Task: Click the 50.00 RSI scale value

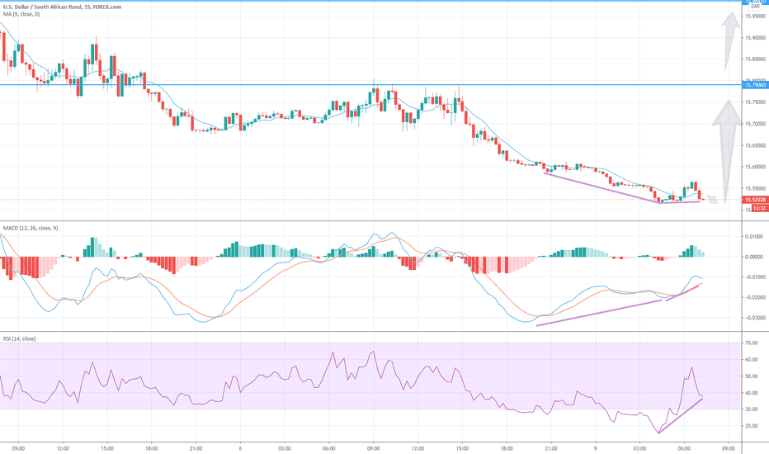Action: [x=752, y=376]
